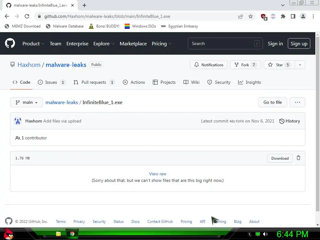Open file explorer taskbar icon
Image resolution: width=320 pixels, height=240 pixels.
(58, 234)
